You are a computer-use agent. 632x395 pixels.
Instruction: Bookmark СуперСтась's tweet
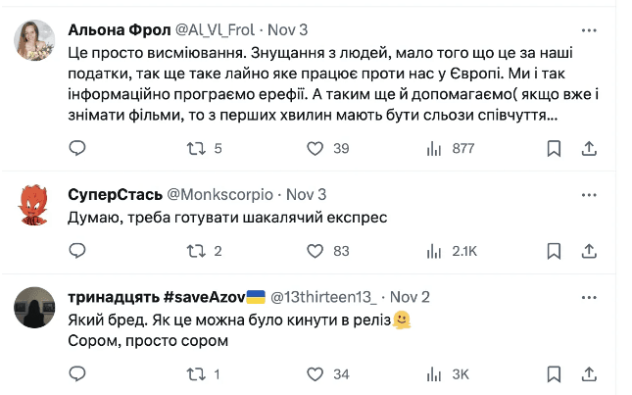(x=554, y=251)
